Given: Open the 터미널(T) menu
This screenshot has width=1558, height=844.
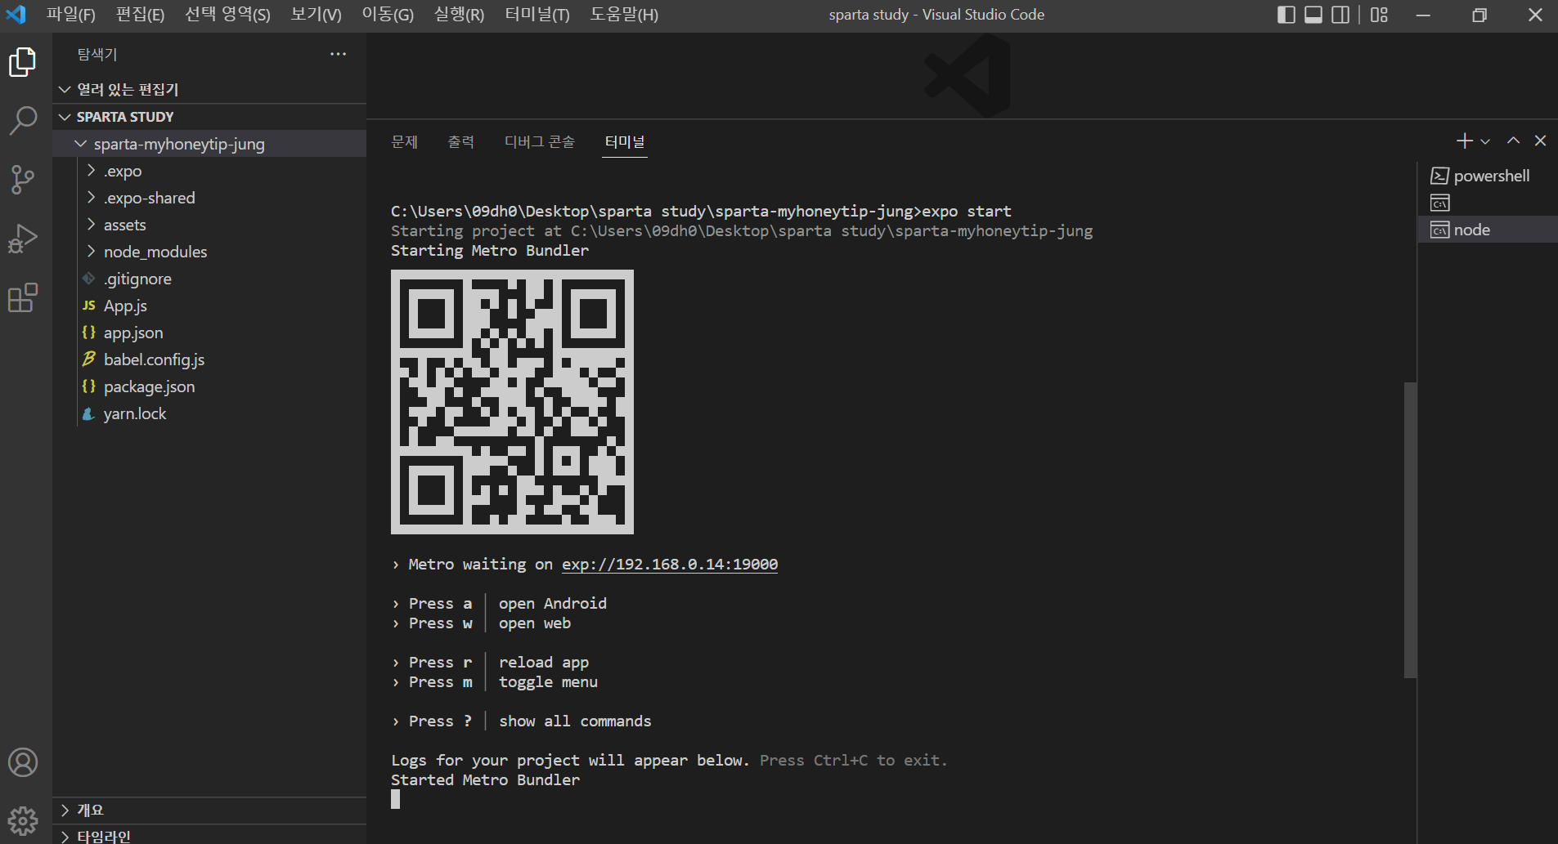Looking at the screenshot, I should [537, 15].
